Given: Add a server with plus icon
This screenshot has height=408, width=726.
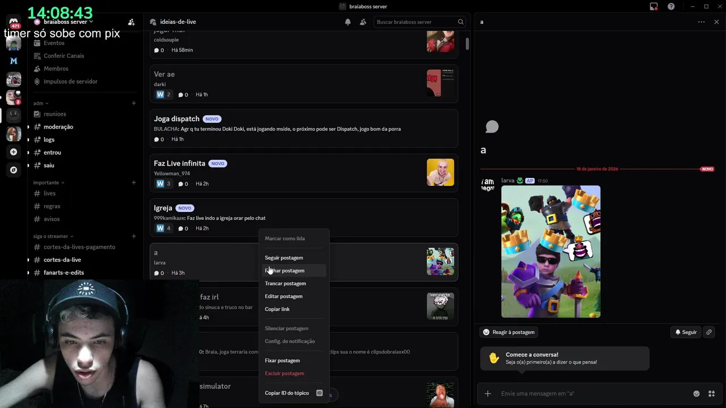Looking at the screenshot, I should click(14, 152).
